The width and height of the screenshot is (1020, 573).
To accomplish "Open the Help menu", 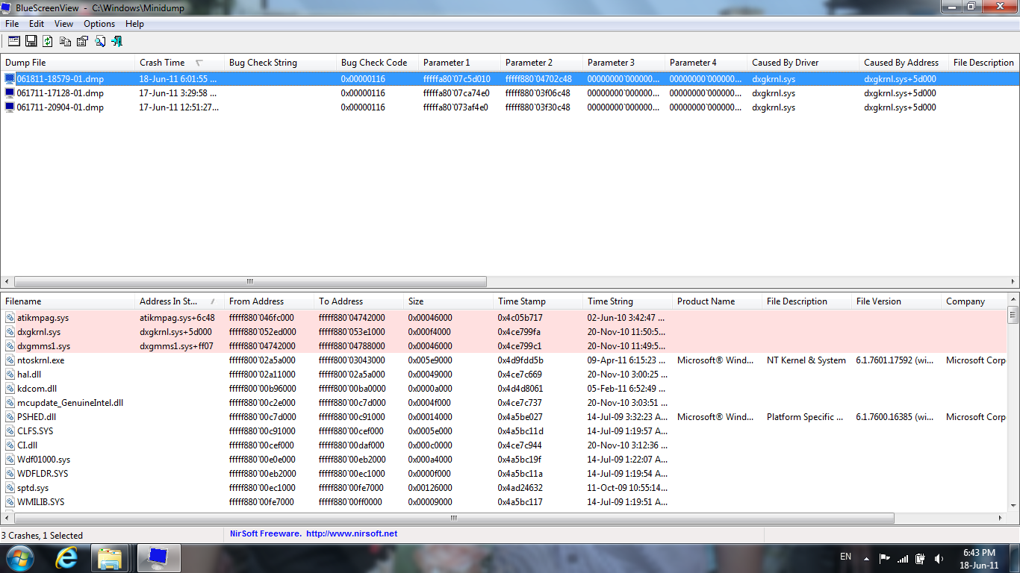I will pyautogui.click(x=134, y=24).
